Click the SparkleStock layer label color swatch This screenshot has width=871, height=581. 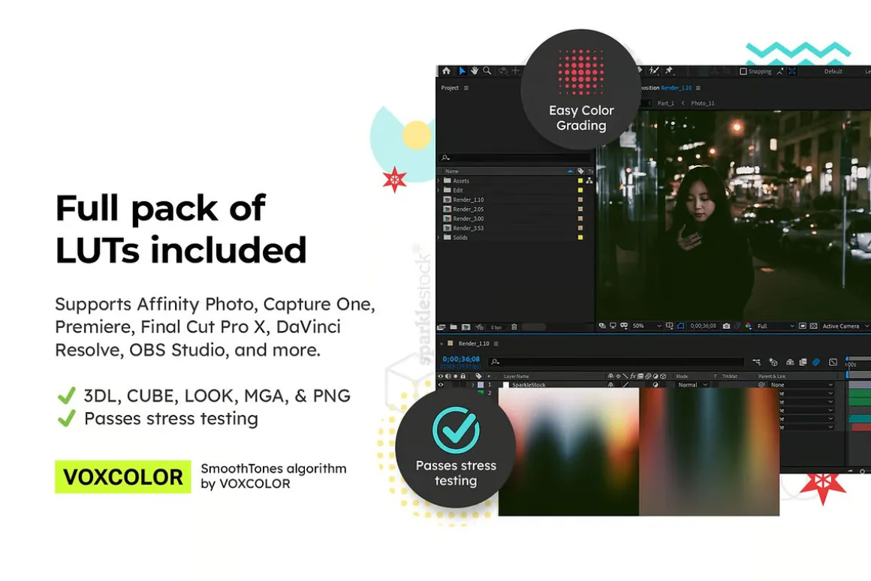[x=481, y=384]
